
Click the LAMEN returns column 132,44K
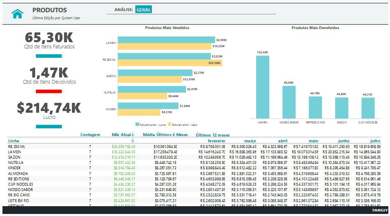(263, 87)
